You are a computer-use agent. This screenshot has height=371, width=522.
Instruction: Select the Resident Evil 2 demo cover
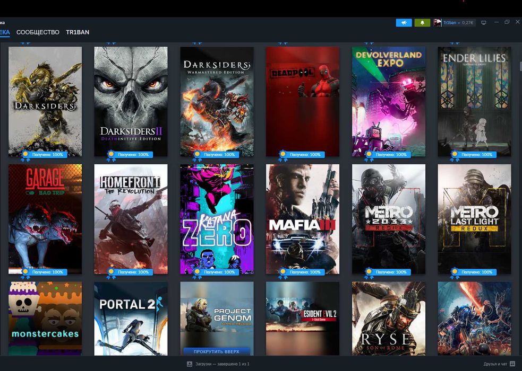pyautogui.click(x=303, y=319)
